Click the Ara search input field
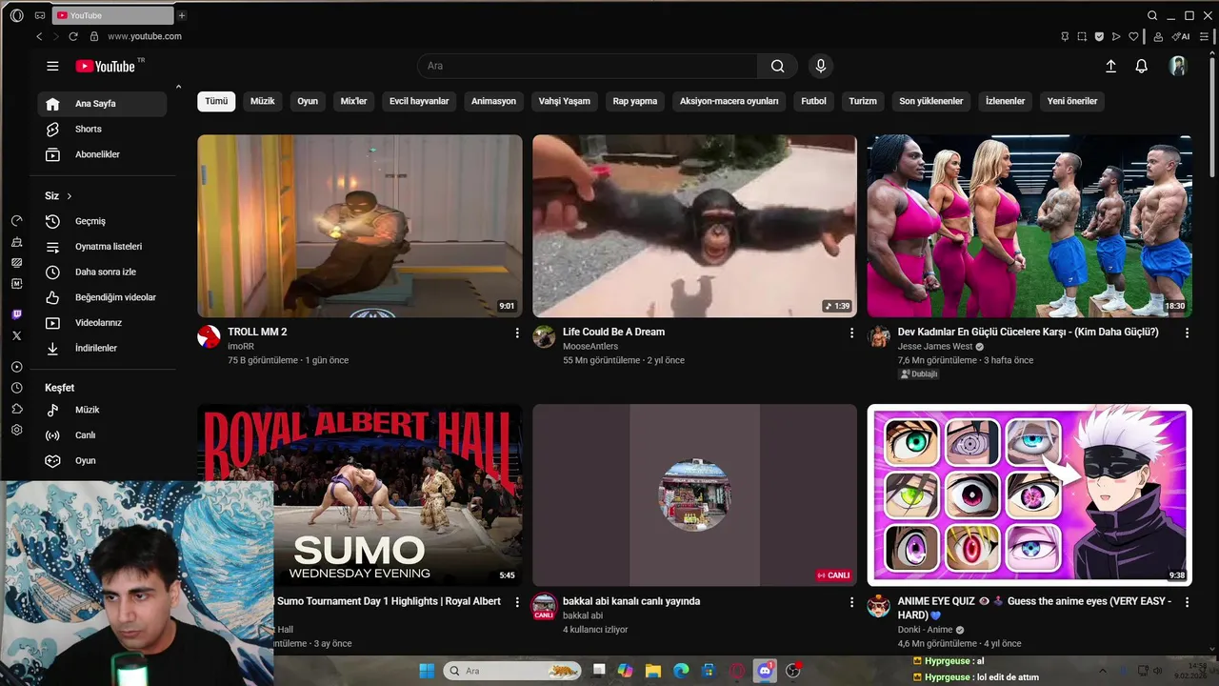The width and height of the screenshot is (1219, 686). pyautogui.click(x=588, y=66)
